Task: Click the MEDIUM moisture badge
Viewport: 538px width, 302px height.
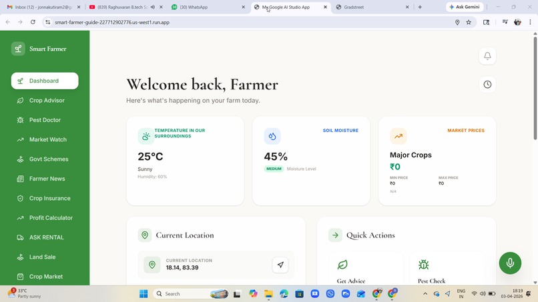Action: click(274, 169)
